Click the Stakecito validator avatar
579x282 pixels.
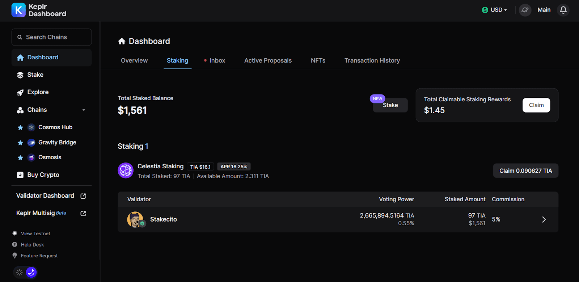[x=136, y=219]
